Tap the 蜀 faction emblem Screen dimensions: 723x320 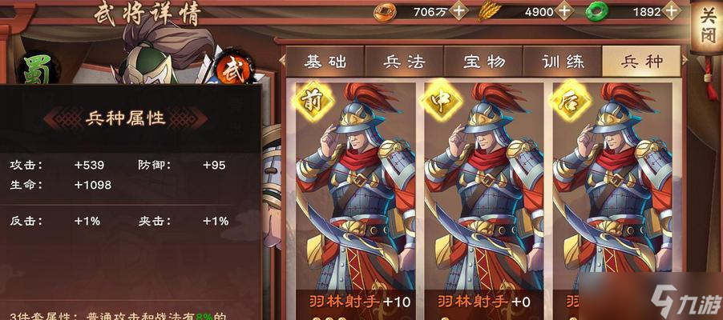(x=39, y=70)
